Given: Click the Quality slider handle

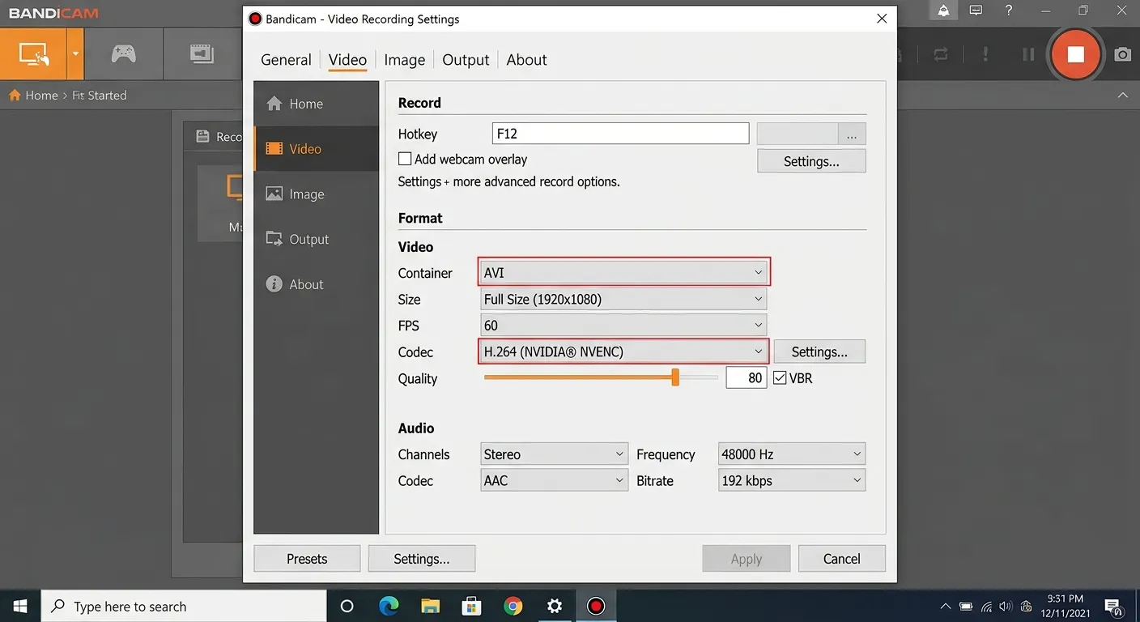Looking at the screenshot, I should tap(675, 377).
